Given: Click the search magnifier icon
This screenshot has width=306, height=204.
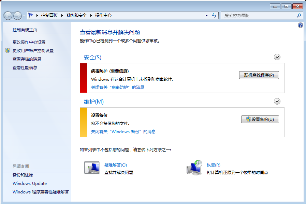Looking at the screenshot, I should tap(299, 15).
